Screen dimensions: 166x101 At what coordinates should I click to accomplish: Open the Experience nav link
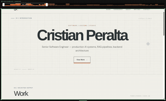pos(118,10)
